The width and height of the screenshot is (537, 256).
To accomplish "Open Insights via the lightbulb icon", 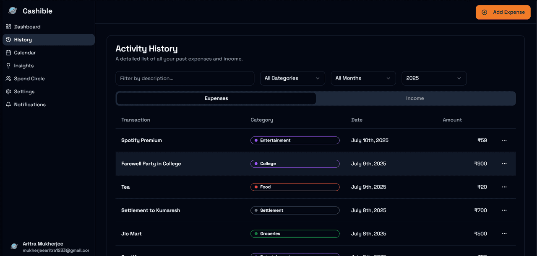I will pos(8,66).
